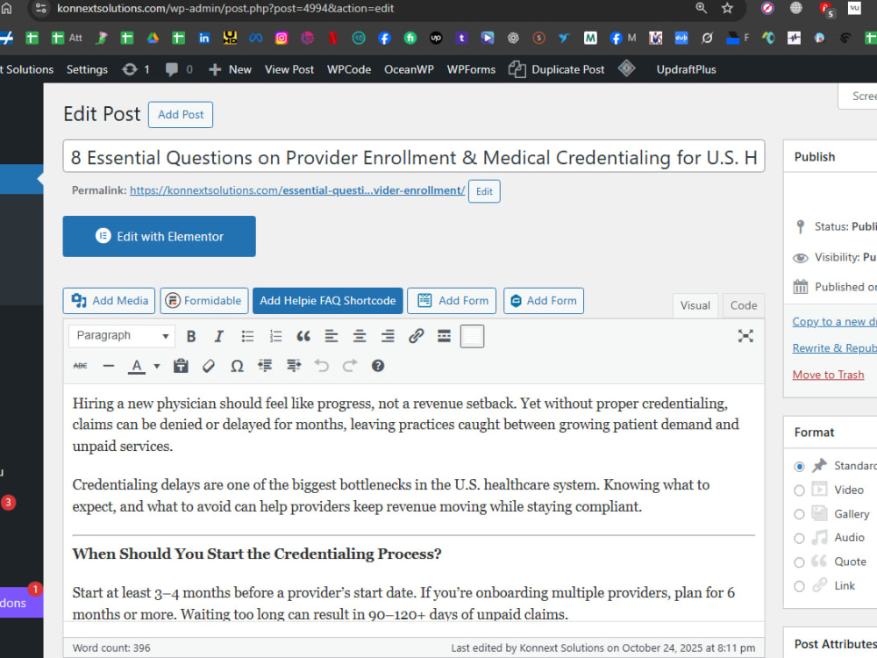Open Formidable forms button
The width and height of the screenshot is (877, 658).
click(x=204, y=301)
